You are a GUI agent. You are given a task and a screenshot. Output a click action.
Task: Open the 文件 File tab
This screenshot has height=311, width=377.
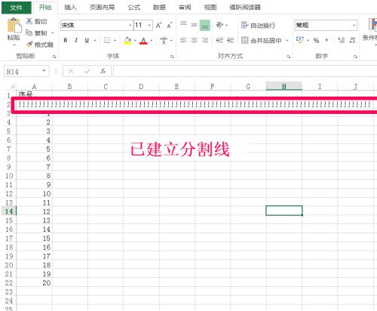[x=17, y=8]
